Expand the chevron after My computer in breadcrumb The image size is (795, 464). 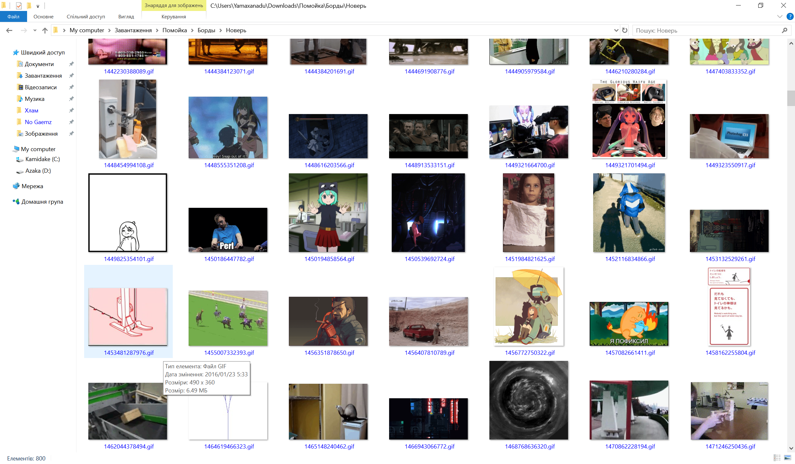pyautogui.click(x=109, y=30)
